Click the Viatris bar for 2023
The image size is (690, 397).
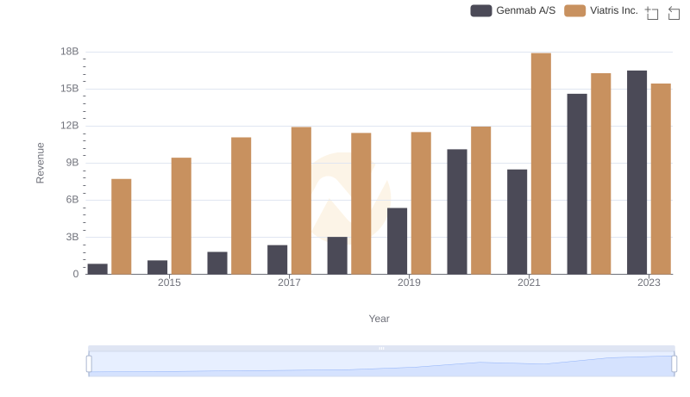661,179
